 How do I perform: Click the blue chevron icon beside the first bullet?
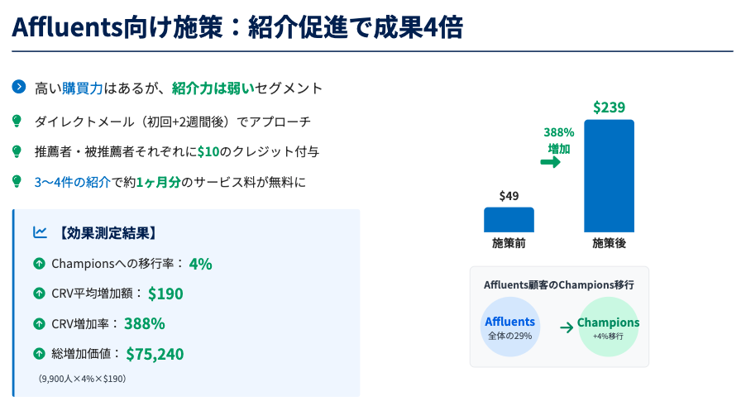pos(19,87)
